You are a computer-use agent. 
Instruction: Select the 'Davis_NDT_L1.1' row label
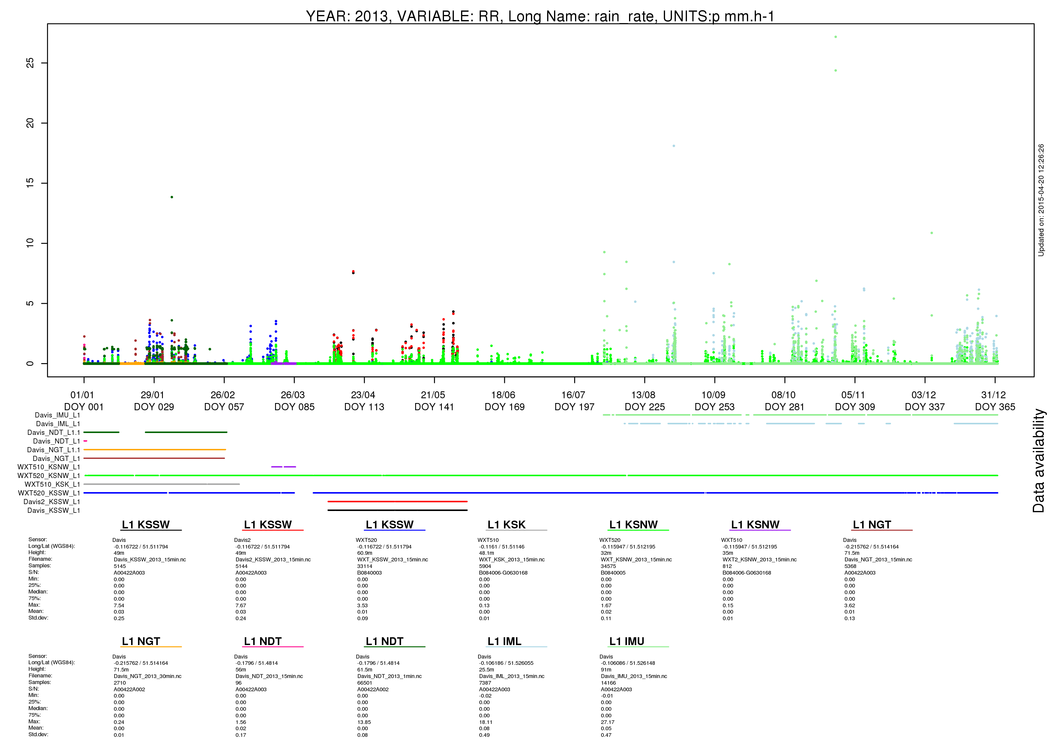(54, 432)
